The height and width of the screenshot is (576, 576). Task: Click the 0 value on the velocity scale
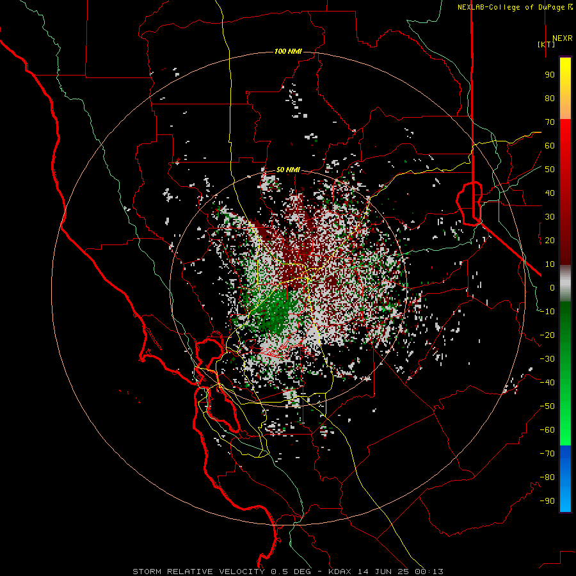pos(552,287)
